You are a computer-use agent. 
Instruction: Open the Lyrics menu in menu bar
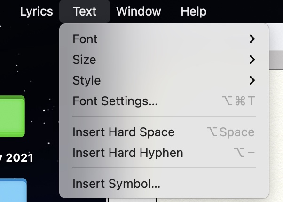pos(36,11)
